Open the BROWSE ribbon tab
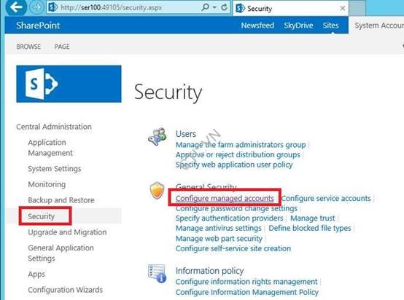The image size is (404, 300). [28, 47]
